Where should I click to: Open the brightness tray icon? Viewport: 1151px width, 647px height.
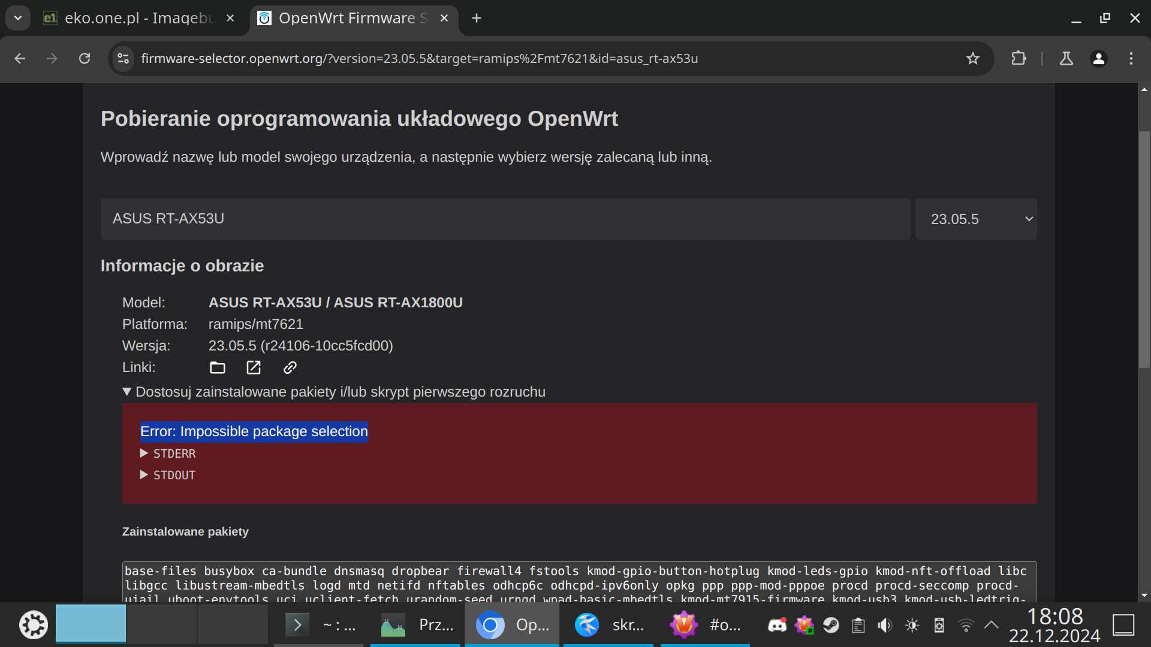pos(912,626)
